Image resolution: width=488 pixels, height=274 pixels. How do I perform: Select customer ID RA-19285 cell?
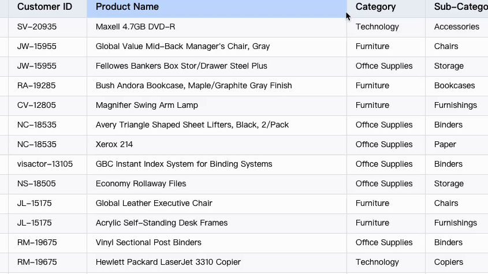point(36,86)
